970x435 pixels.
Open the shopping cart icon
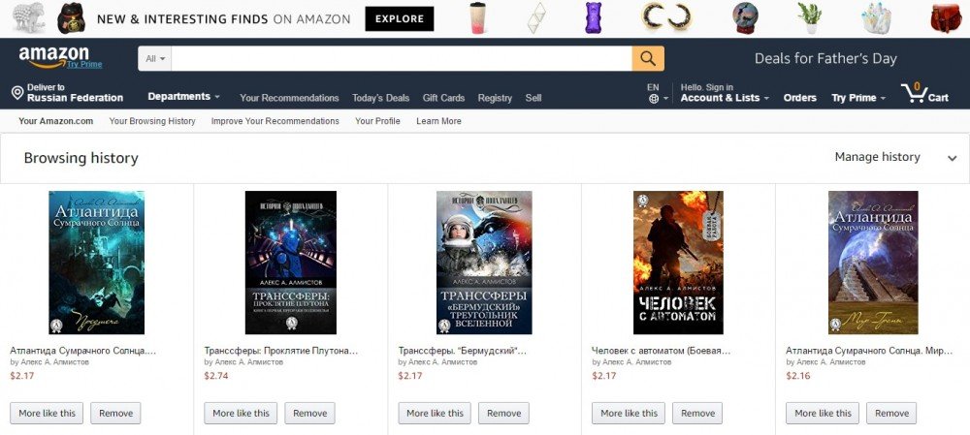tap(914, 94)
